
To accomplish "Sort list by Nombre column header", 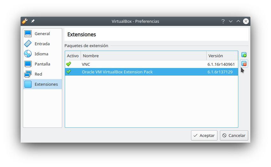I will tap(143, 56).
